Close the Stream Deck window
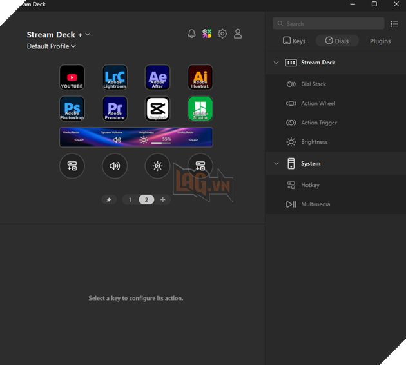 [396, 4]
